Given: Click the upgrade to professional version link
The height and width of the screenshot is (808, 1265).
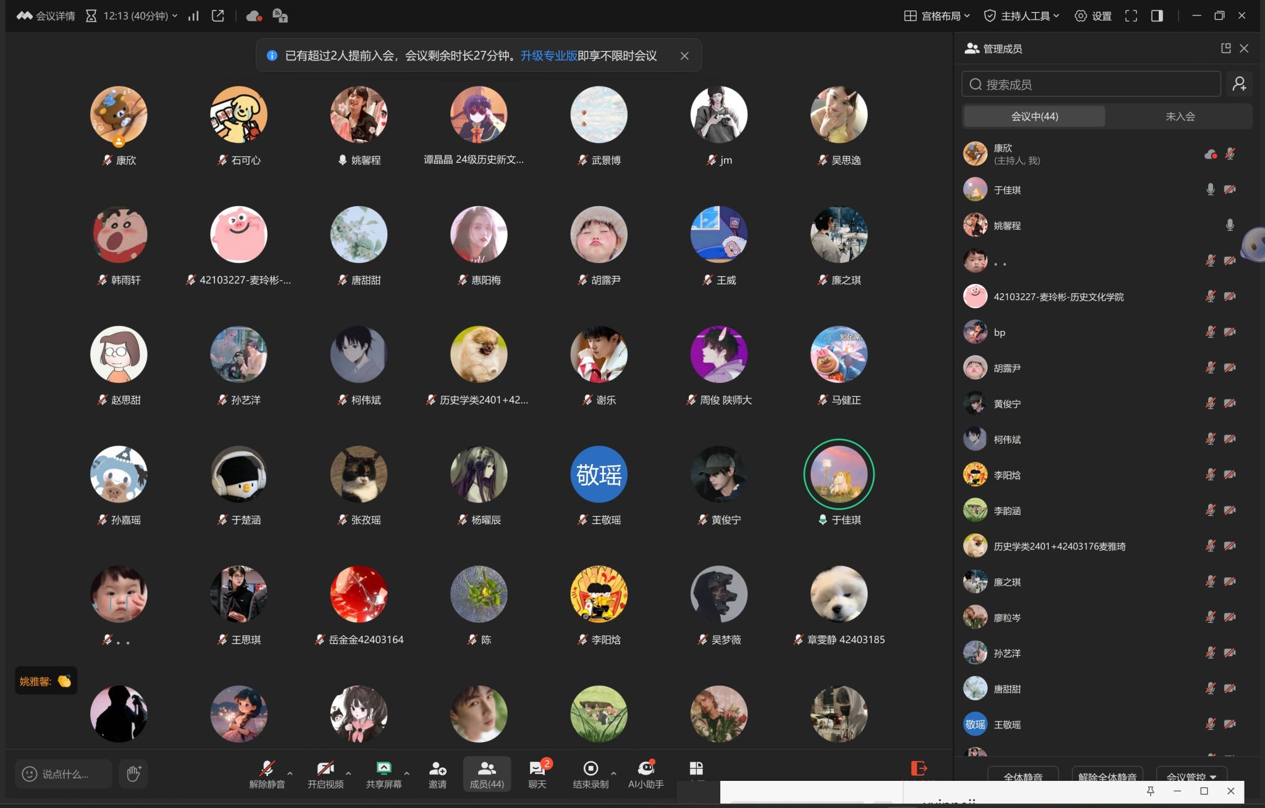Looking at the screenshot, I should 548,56.
